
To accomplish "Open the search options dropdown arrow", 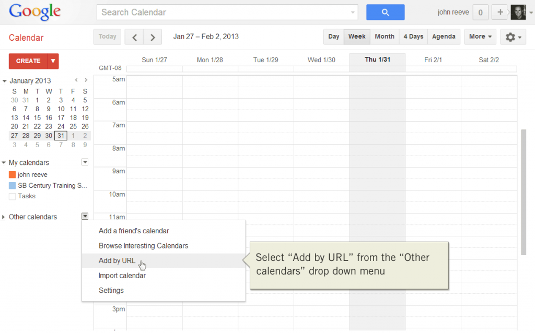I will (353, 13).
